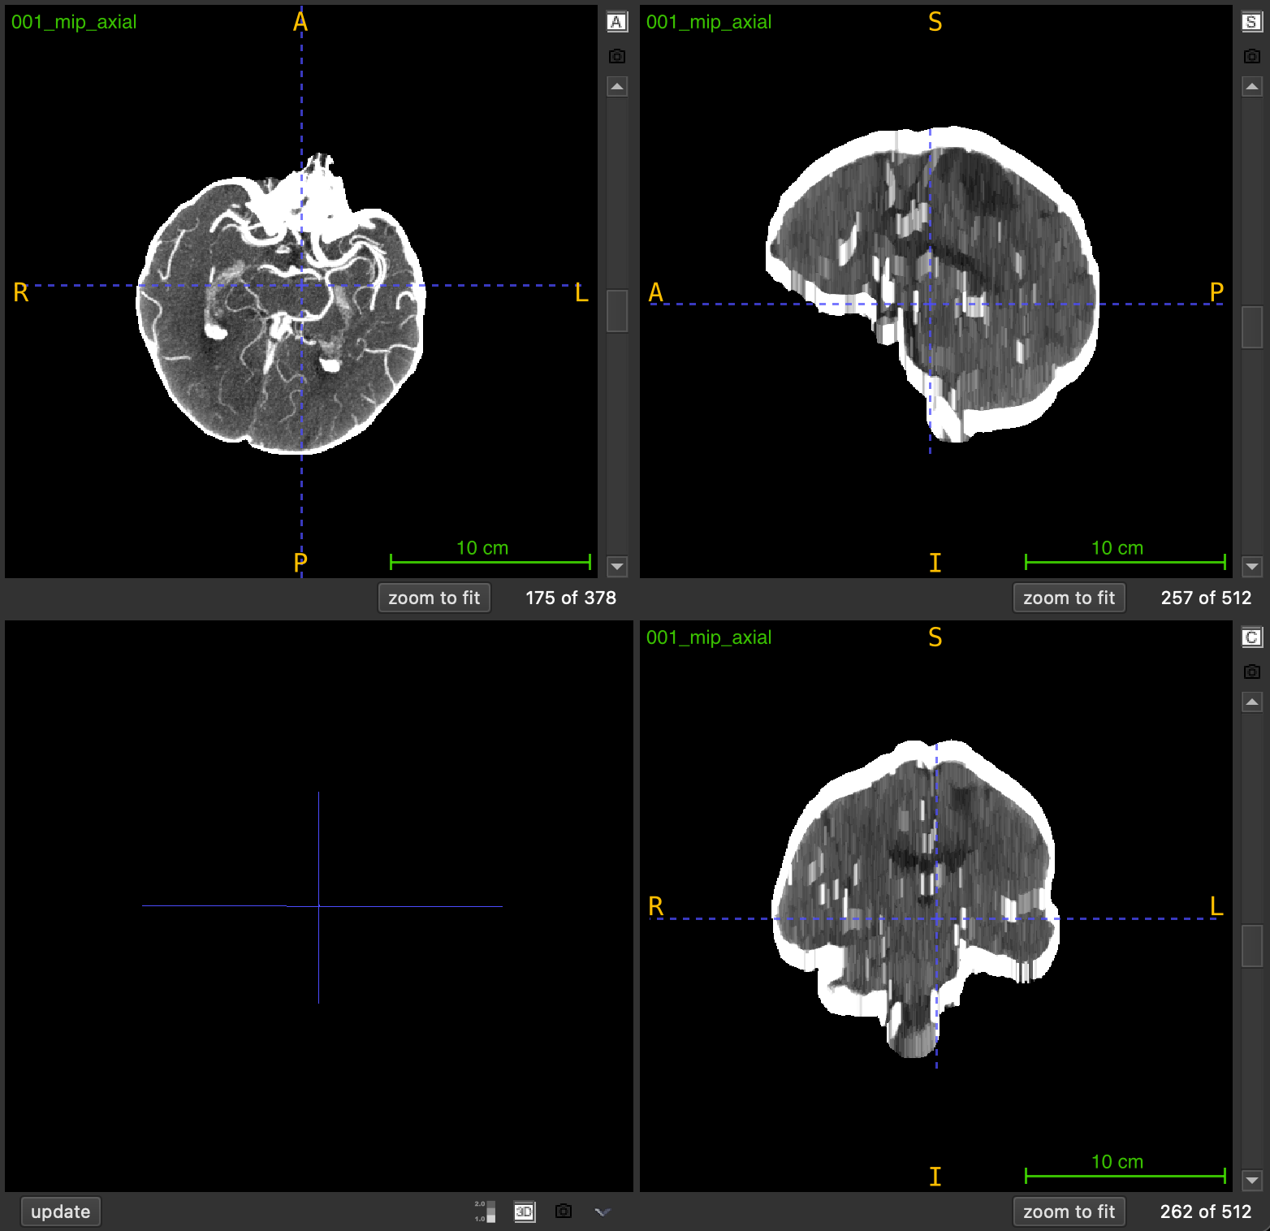
Task: Click the axial slice slider handle
Action: click(616, 311)
